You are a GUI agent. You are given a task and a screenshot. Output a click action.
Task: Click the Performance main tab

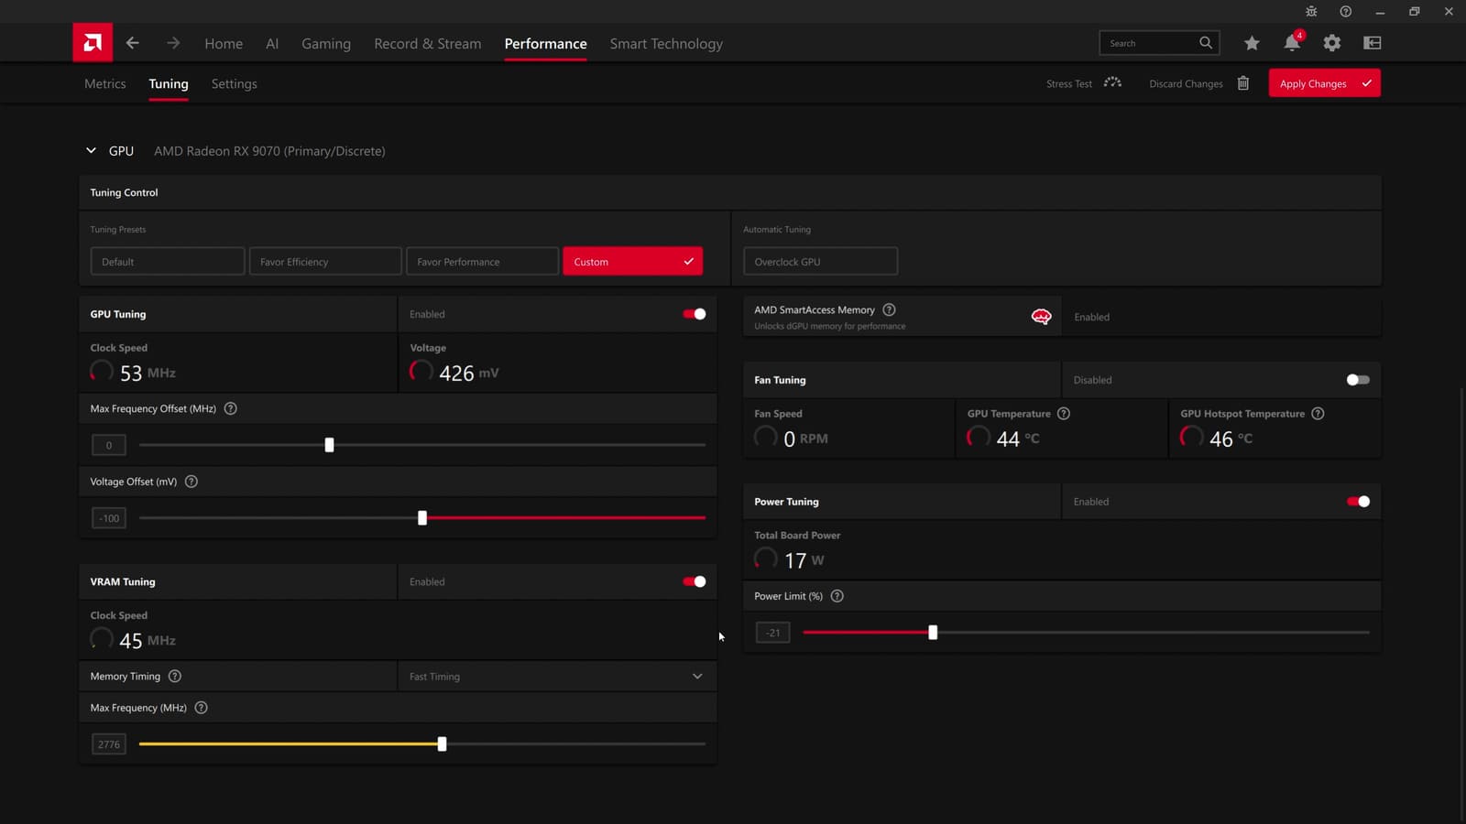tap(545, 43)
